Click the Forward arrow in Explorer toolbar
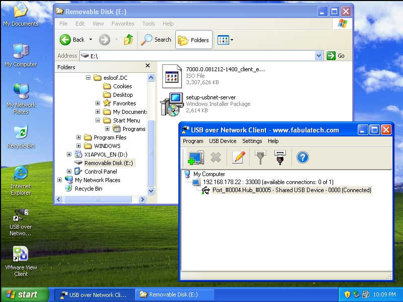403x302 pixels. point(105,40)
